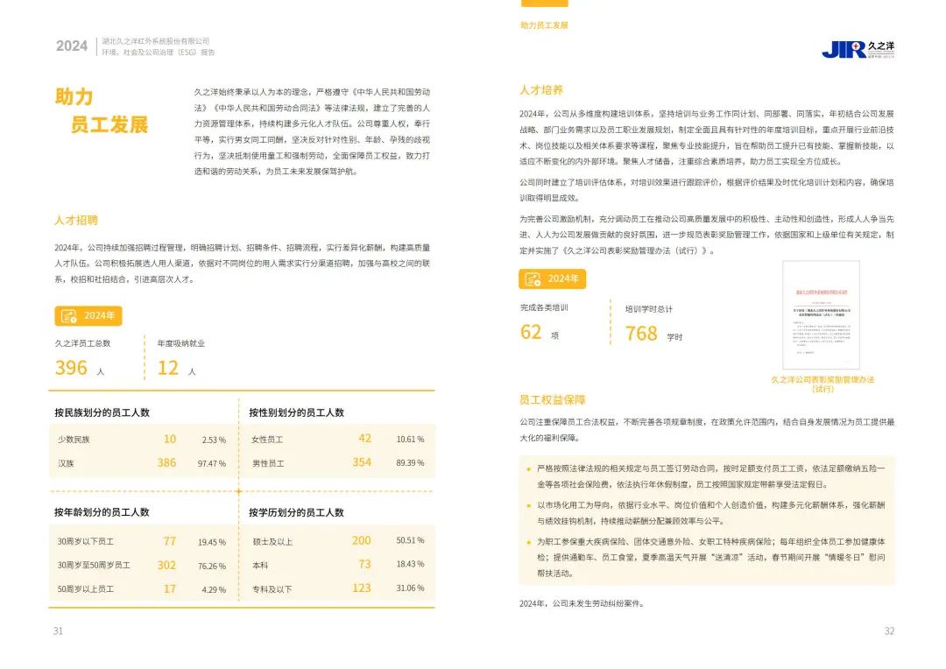Click the 汉族 row label
This screenshot has width=946, height=669.
pyautogui.click(x=66, y=463)
